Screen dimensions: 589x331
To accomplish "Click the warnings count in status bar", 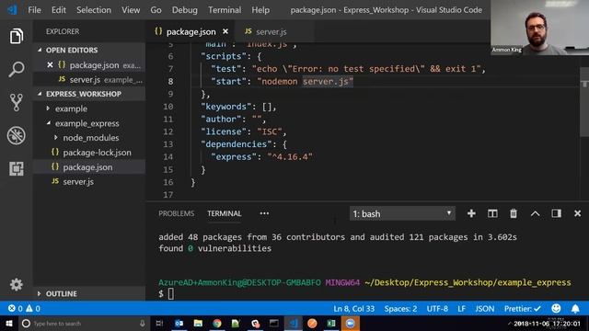I will point(33,309).
